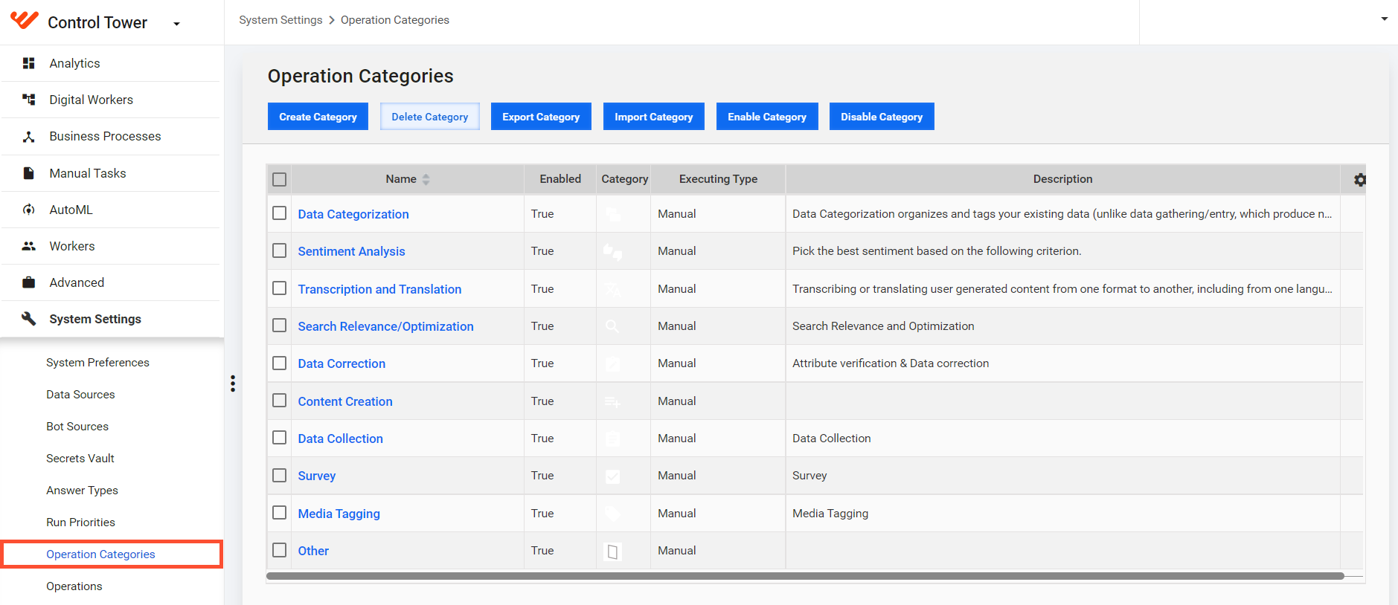Click the Manual Tasks document icon

28,173
